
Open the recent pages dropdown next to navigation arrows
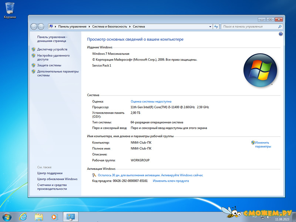coord(46,27)
